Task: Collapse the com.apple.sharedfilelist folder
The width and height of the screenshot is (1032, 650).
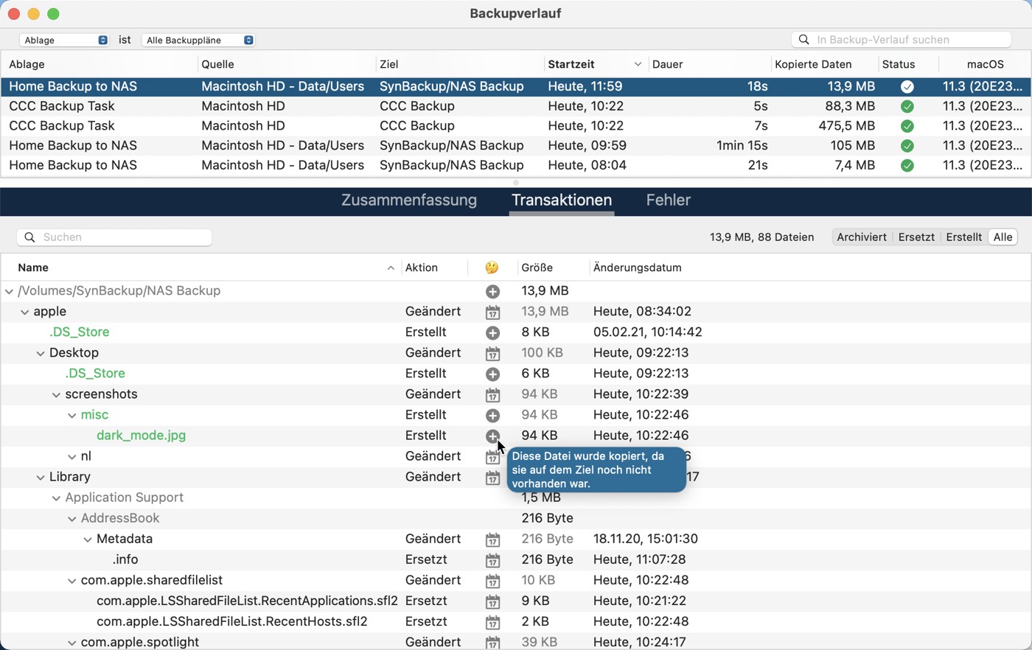Action: click(x=72, y=580)
